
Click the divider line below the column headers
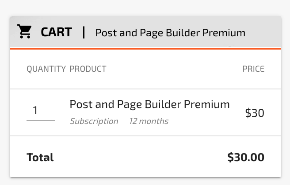(145, 89)
